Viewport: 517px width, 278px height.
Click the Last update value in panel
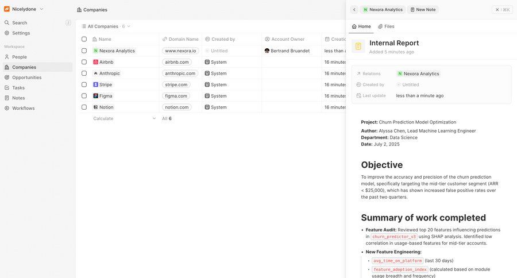click(420, 96)
